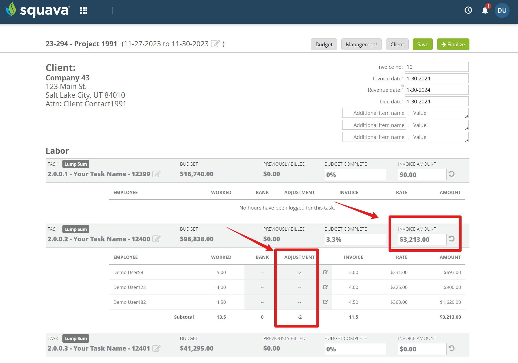The image size is (518, 363).
Task: Click the second additional item Value field
Action: (440, 125)
